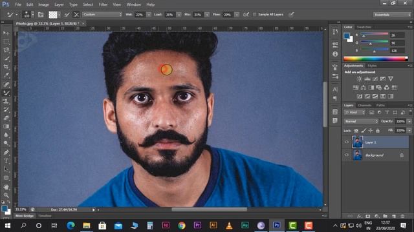Hide Layer 1 using its eye icon

[x=347, y=142]
